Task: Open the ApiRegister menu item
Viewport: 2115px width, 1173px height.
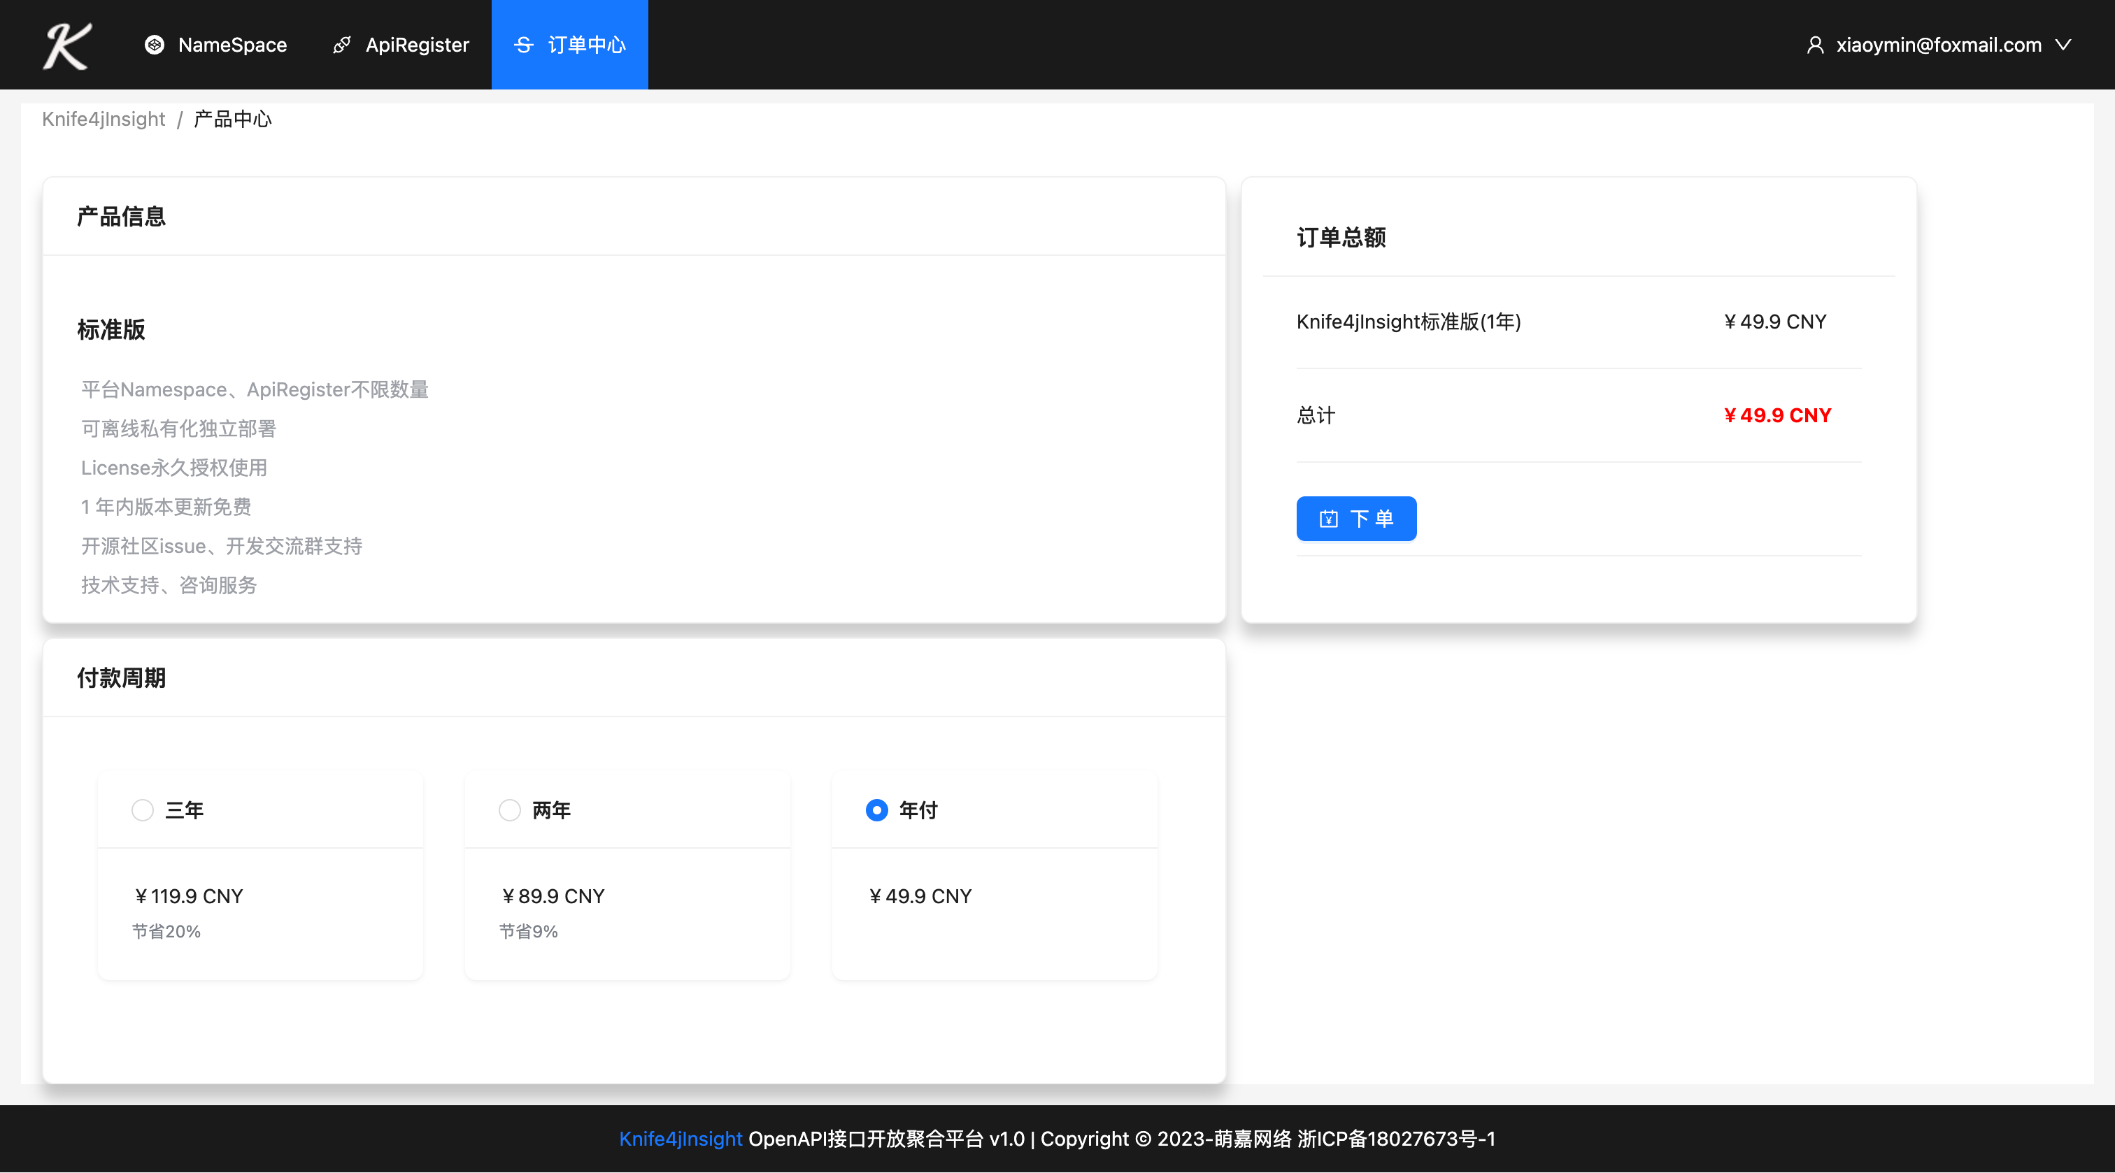Action: tap(401, 45)
